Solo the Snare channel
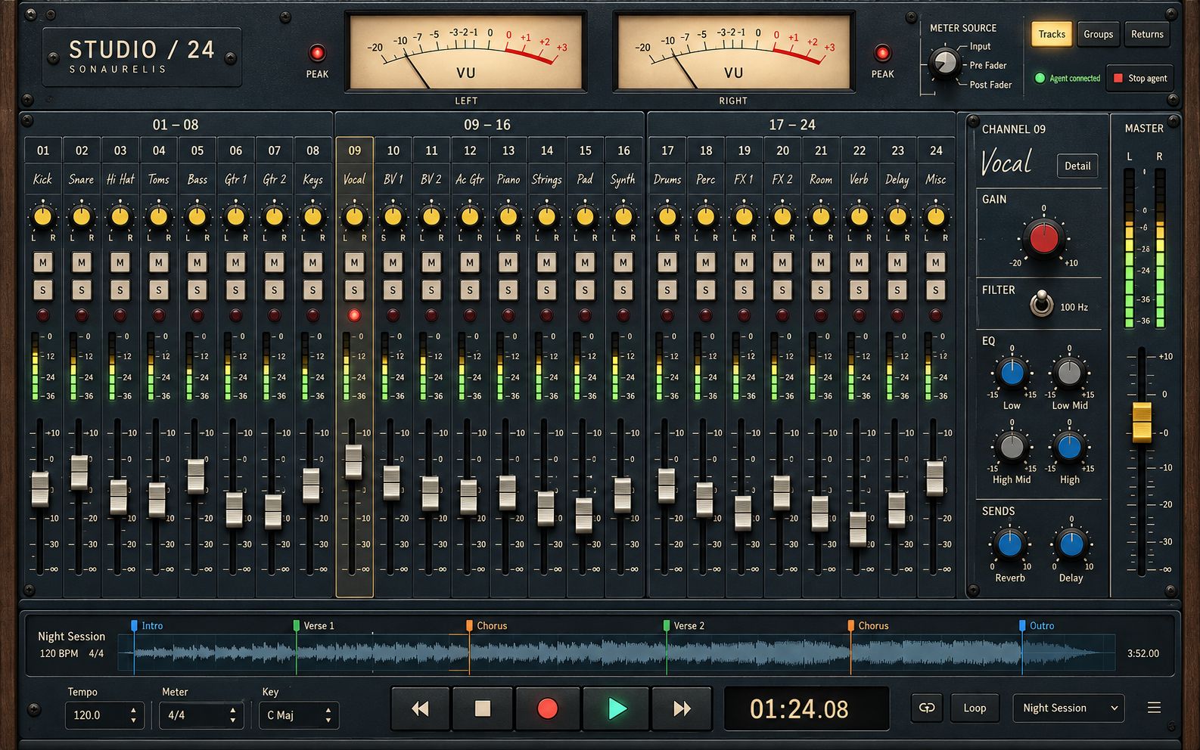Viewport: 1200px width, 750px height. click(x=82, y=290)
